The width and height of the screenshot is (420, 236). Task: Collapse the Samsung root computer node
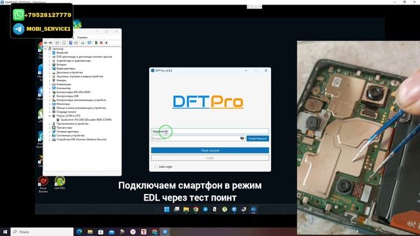pyautogui.click(x=45, y=49)
